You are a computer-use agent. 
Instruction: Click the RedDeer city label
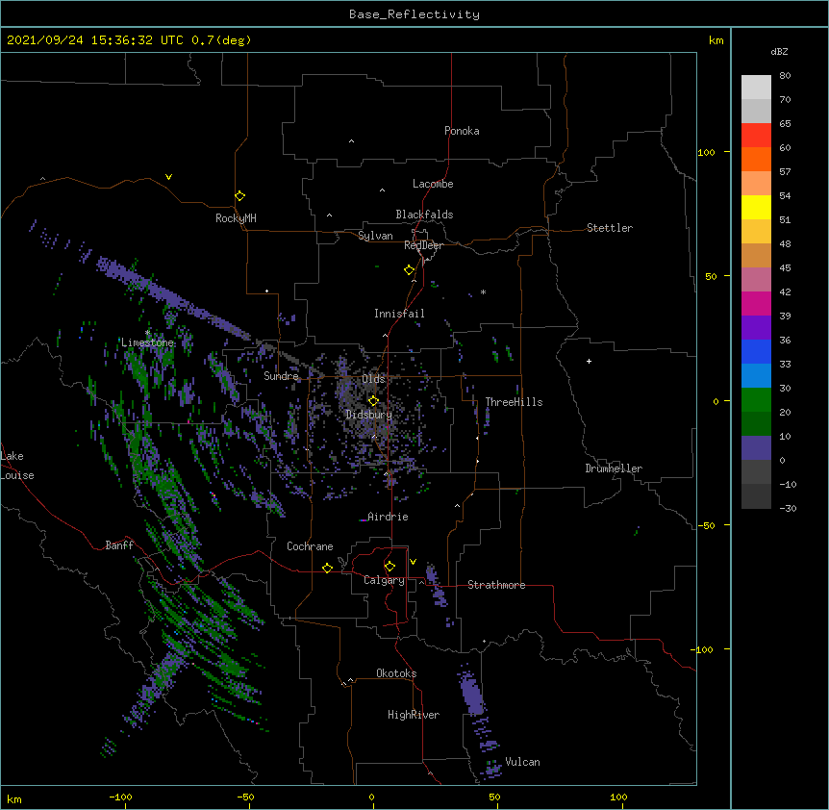tap(423, 245)
